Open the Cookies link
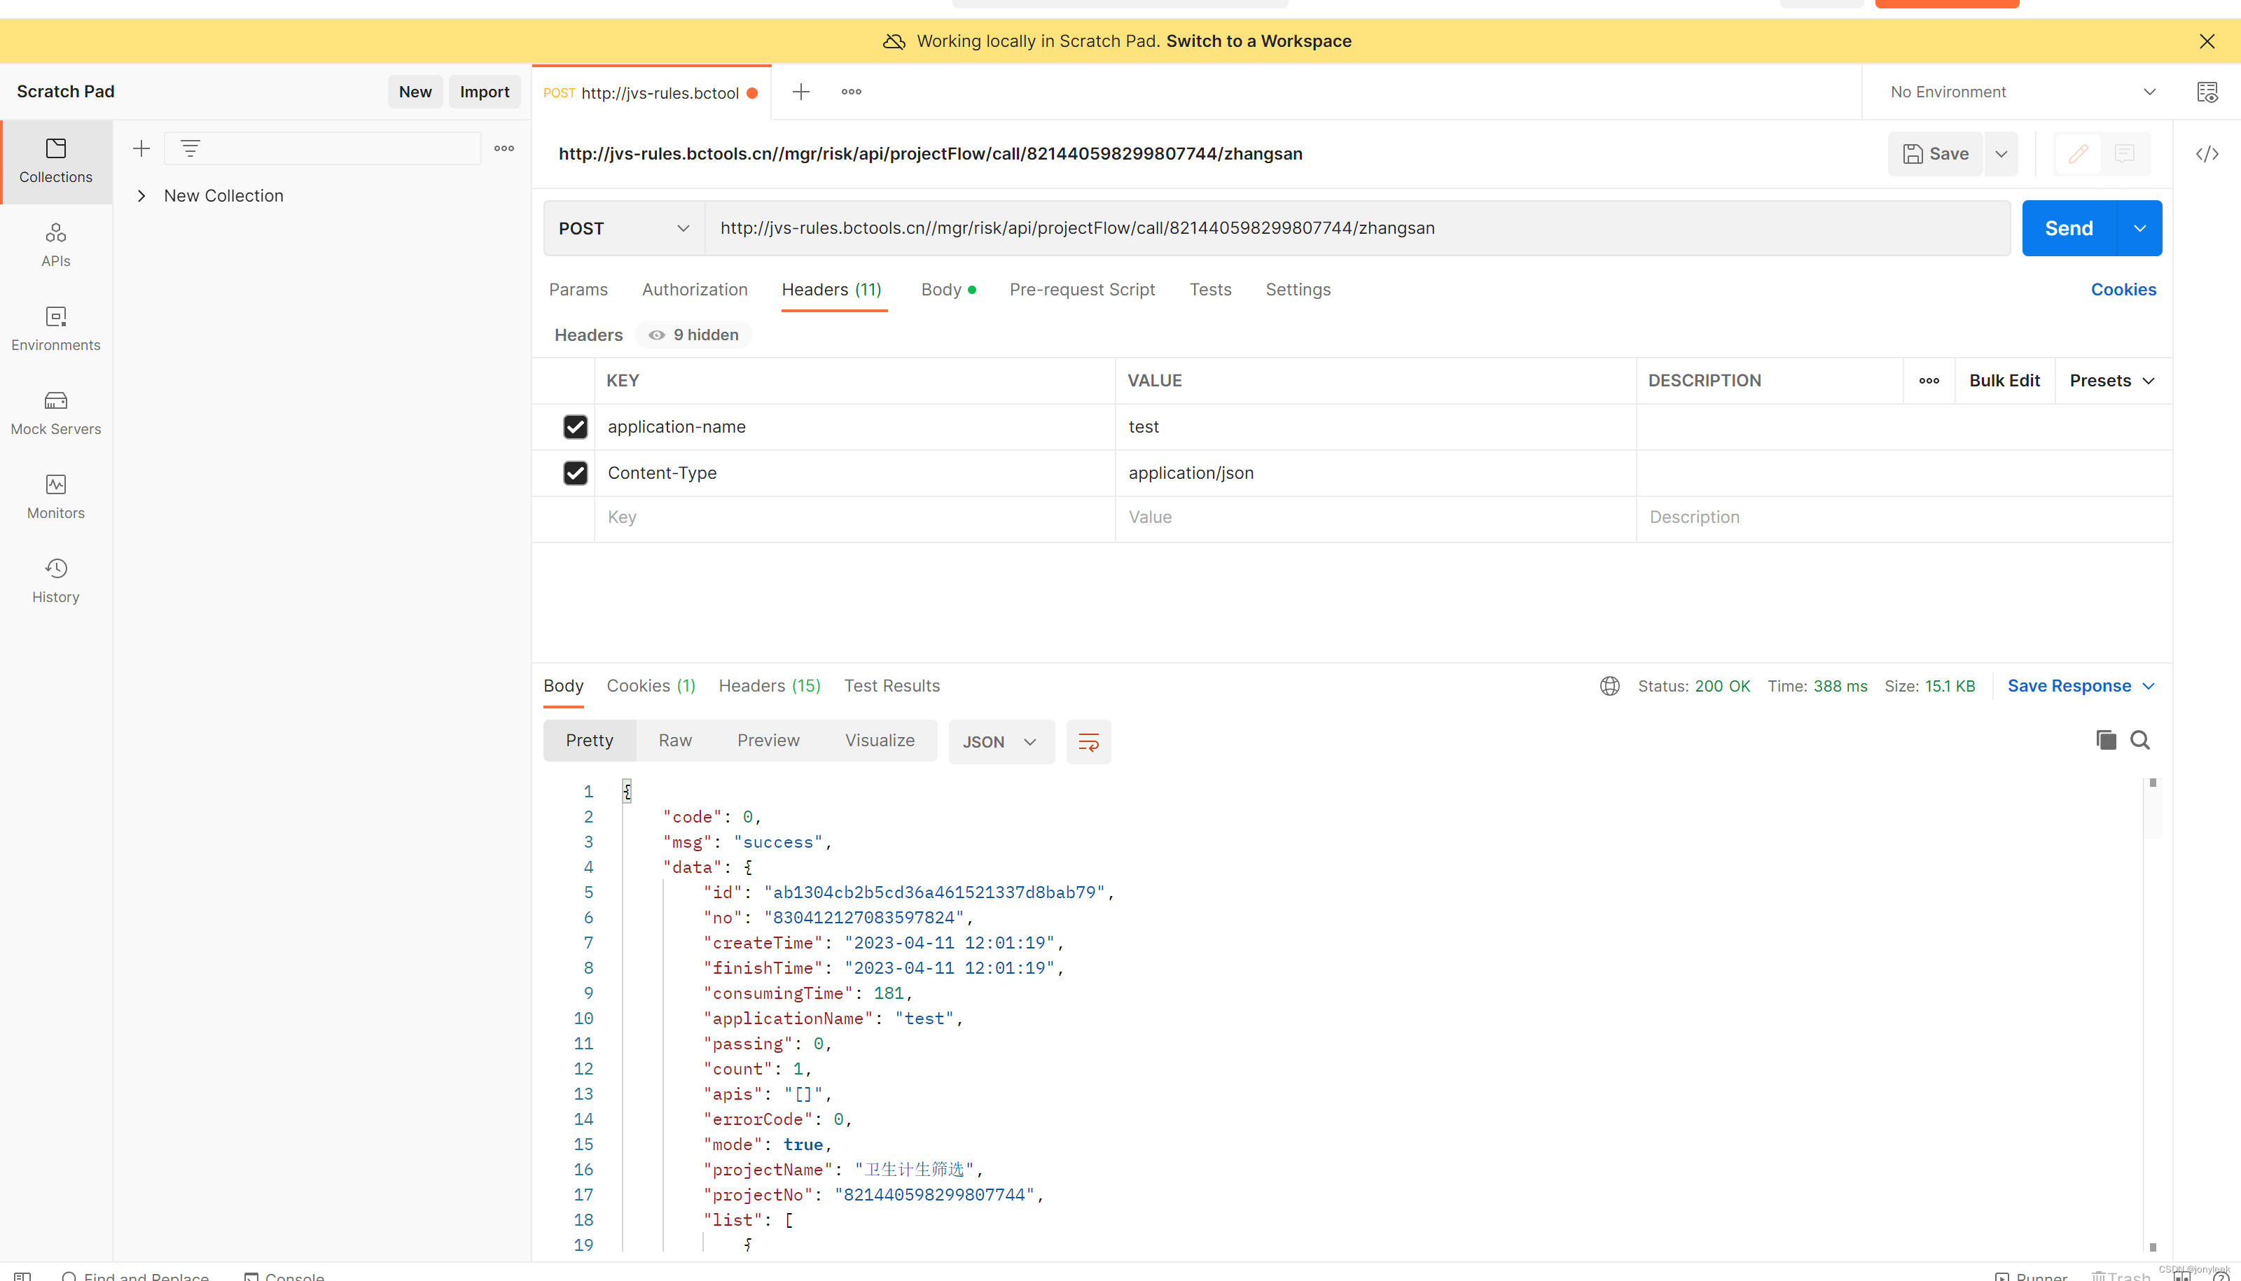Viewport: 2241px width, 1281px height. (2122, 290)
